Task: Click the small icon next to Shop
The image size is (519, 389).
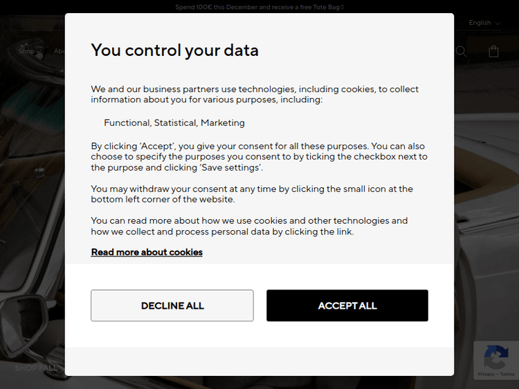Action: (40, 50)
